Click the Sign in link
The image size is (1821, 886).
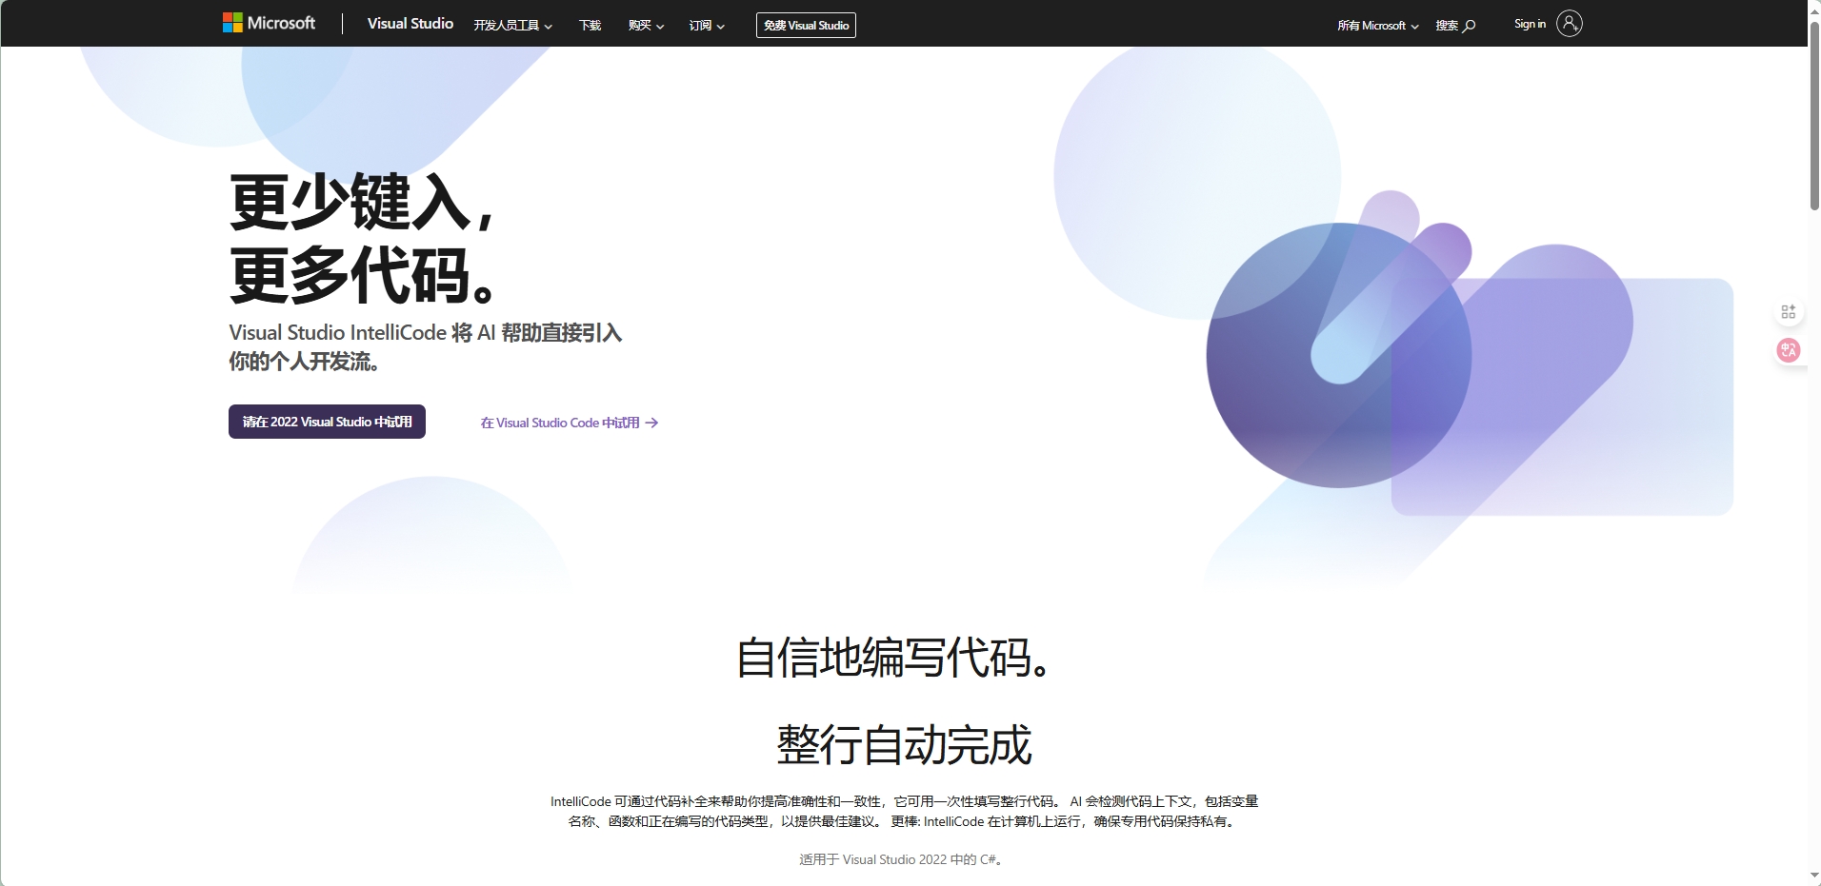tap(1530, 24)
